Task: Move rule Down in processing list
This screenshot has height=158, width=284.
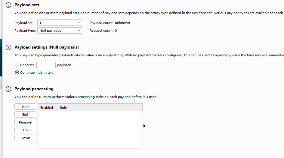Action: click(25, 138)
